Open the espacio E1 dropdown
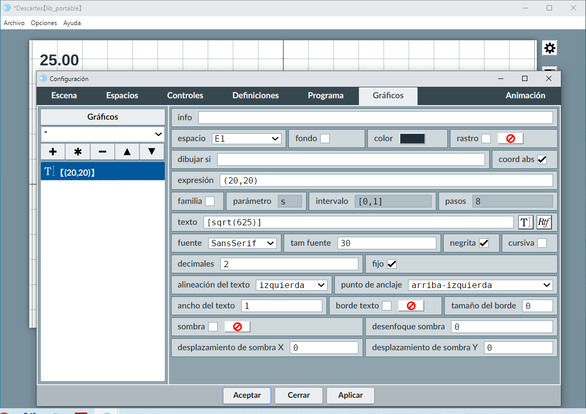Screen dimensions: 586x414 [246, 139]
